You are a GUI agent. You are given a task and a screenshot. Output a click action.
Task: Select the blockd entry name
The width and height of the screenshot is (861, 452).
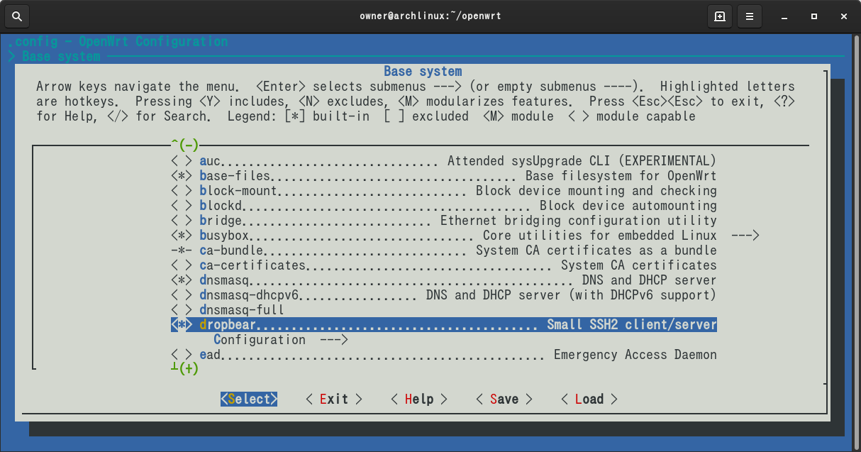tap(221, 206)
